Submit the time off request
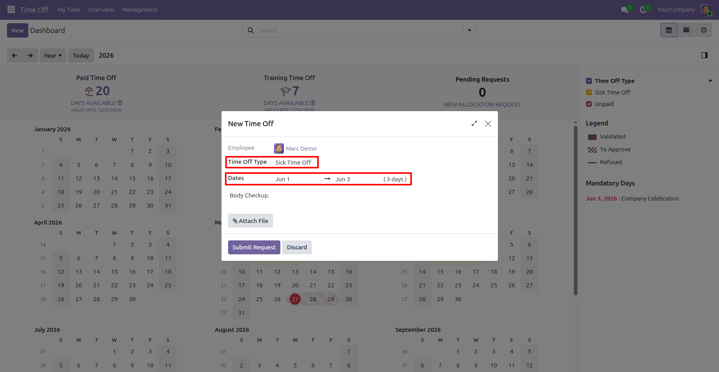 tap(254, 247)
